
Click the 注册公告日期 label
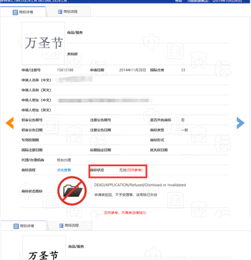(100, 130)
